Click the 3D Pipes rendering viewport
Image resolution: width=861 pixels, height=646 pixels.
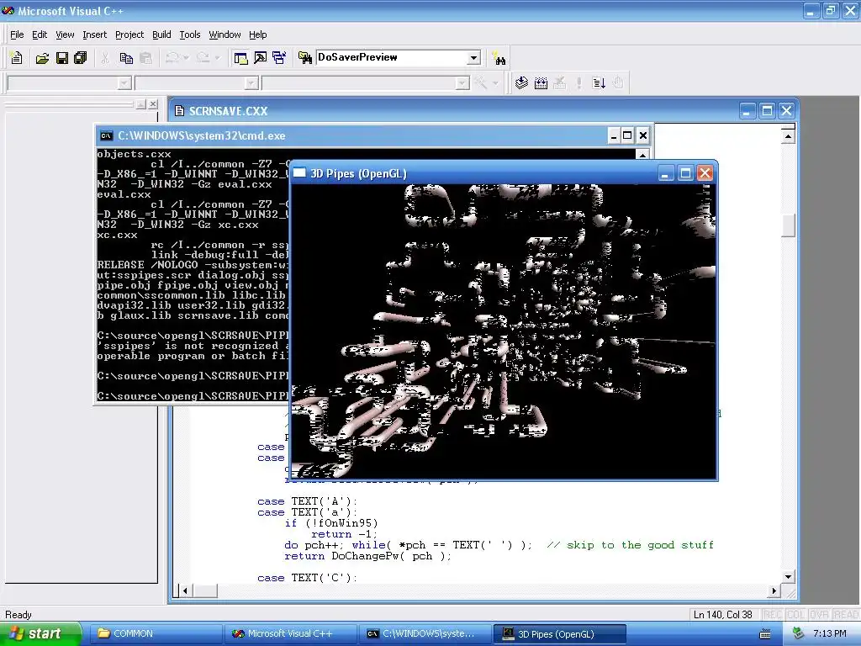[503, 331]
